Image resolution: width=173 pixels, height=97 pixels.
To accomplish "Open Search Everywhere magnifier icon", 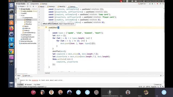I will point(163,4).
